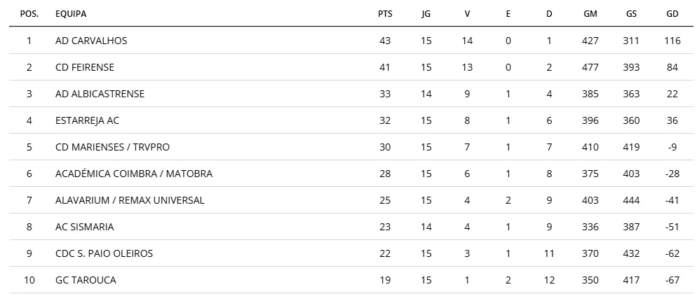This screenshot has width=697, height=301.
Task: Click CD MARIENSES / TRVPRO team name
Action: pos(112,147)
